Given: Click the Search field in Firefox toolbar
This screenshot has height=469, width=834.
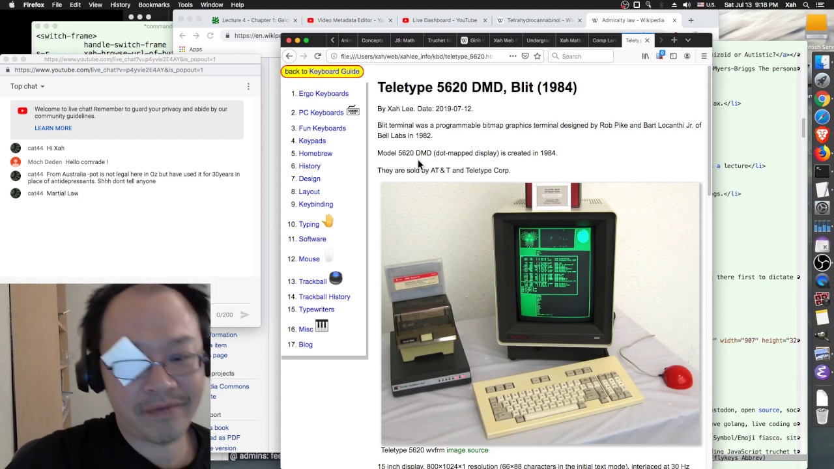Looking at the screenshot, I should point(580,56).
